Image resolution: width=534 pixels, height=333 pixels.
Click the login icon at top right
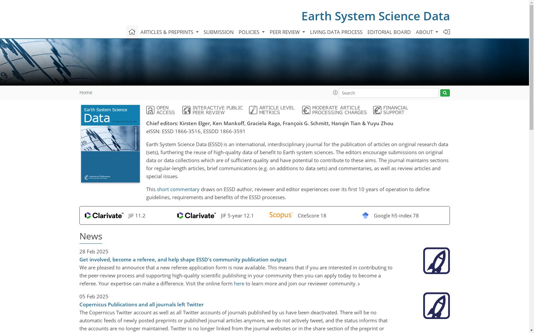point(447,32)
